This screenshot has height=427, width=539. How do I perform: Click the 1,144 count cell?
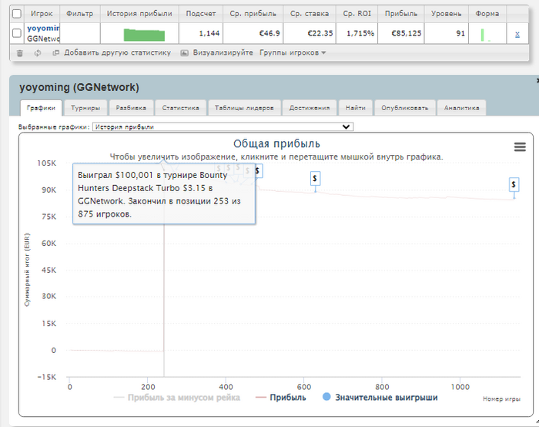(201, 33)
